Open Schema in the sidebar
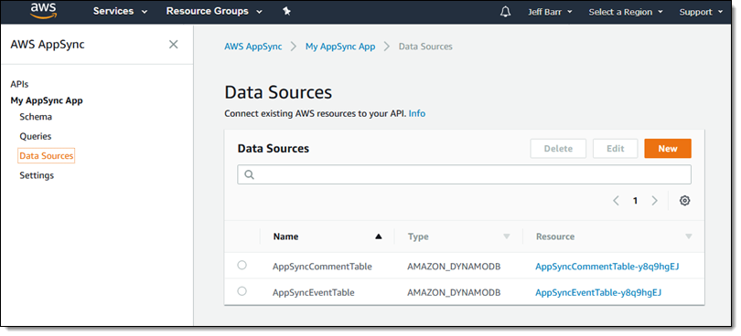Screen dimensions: 741x336 click(36, 117)
